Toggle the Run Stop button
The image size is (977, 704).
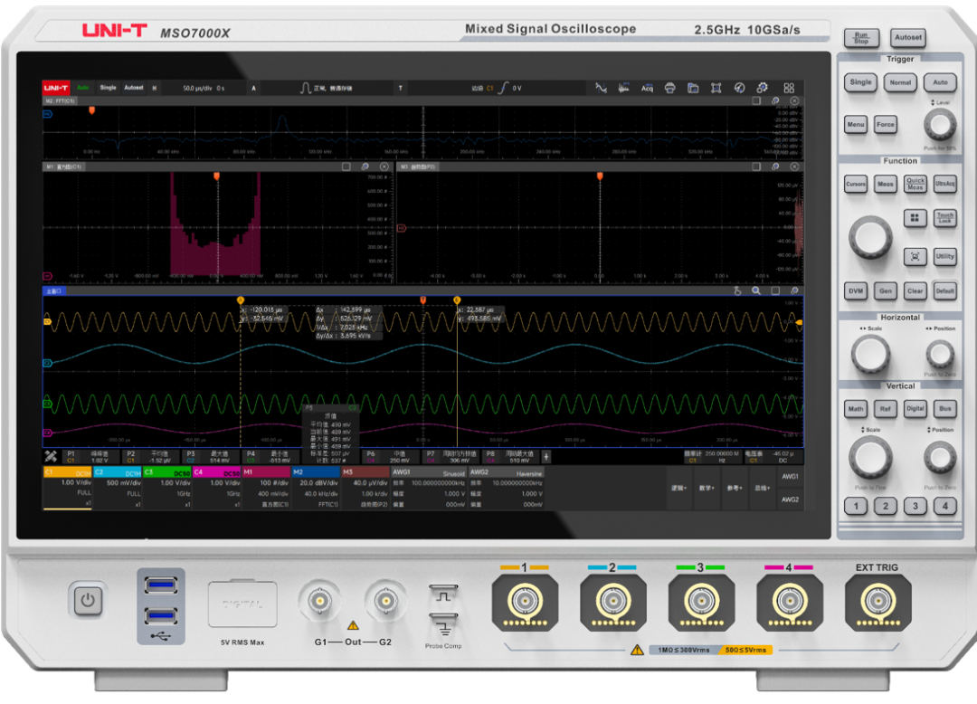point(861,38)
